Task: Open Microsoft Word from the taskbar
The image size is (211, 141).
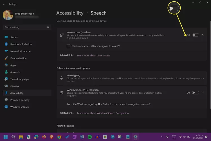Action: (82, 137)
